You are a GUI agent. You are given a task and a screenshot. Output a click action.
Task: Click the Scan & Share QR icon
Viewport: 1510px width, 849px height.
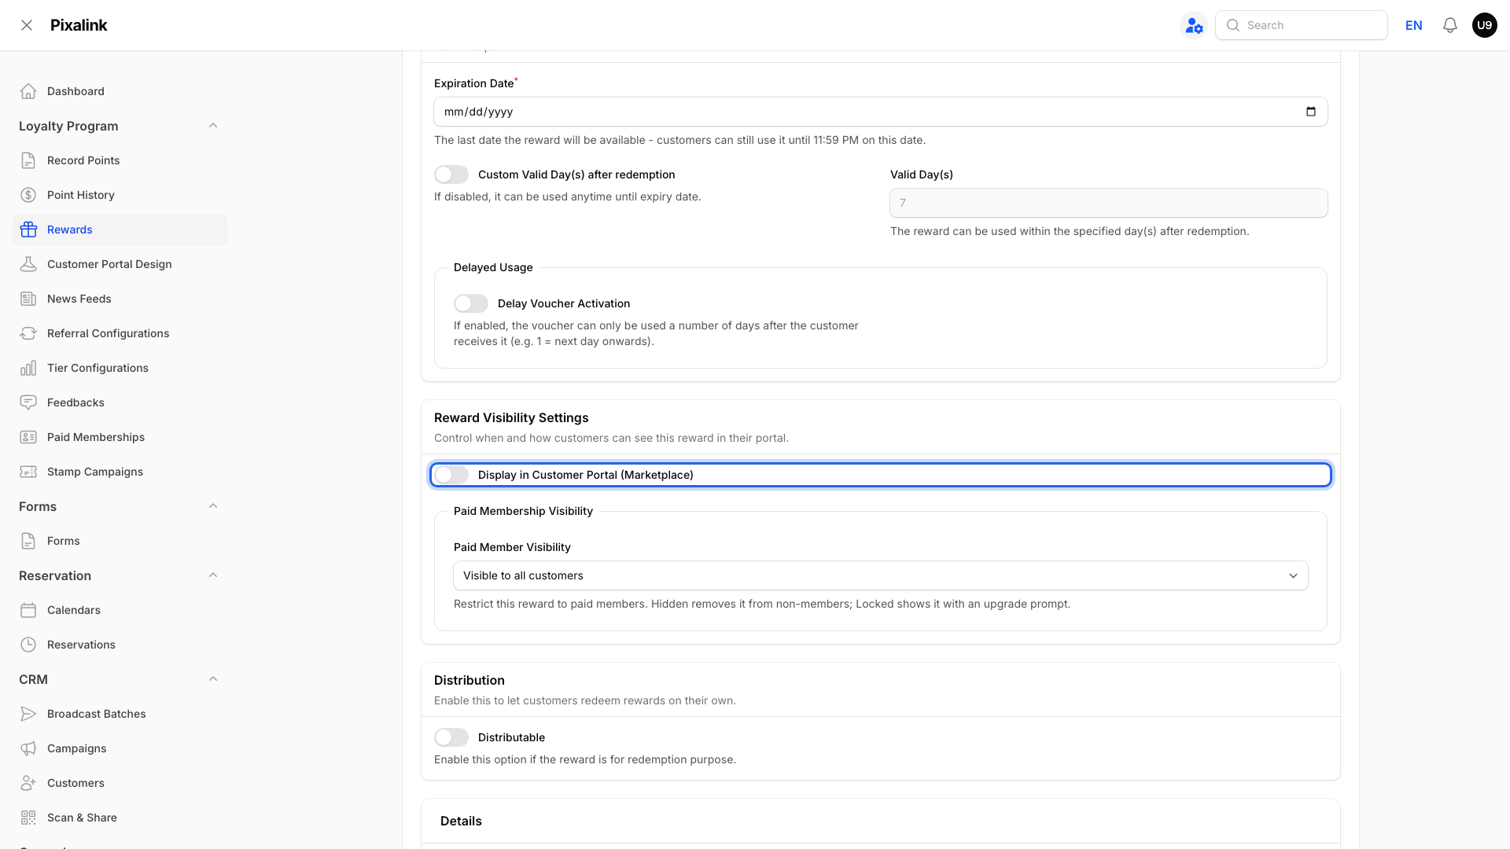[28, 818]
